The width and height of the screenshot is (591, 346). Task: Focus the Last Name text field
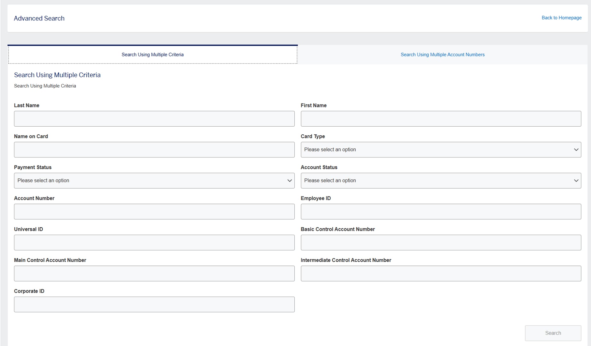[x=154, y=119]
